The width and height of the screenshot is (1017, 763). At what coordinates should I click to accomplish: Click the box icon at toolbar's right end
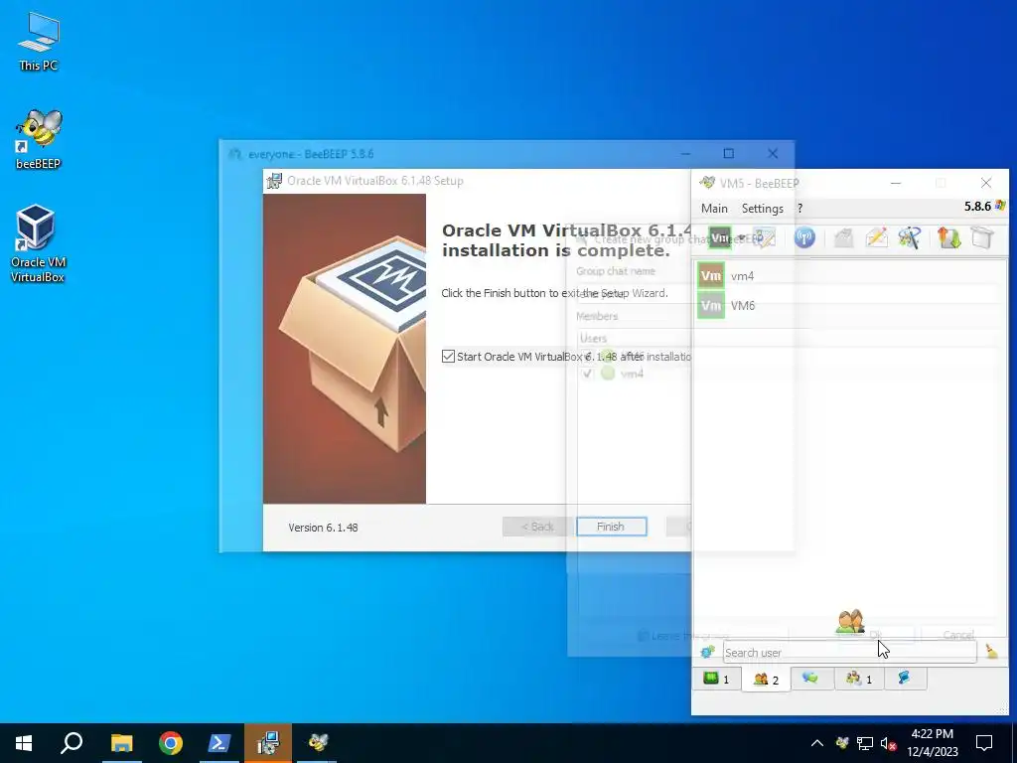982,238
